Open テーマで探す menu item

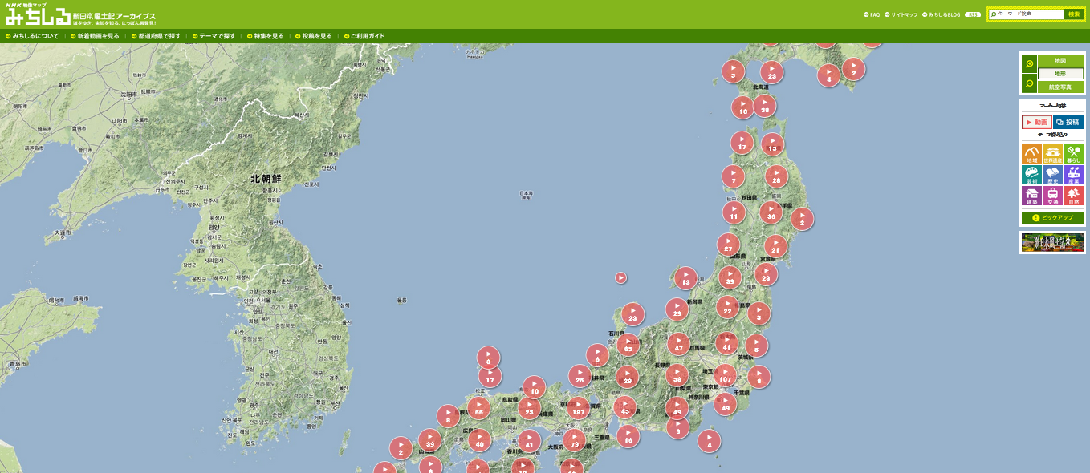pos(213,36)
